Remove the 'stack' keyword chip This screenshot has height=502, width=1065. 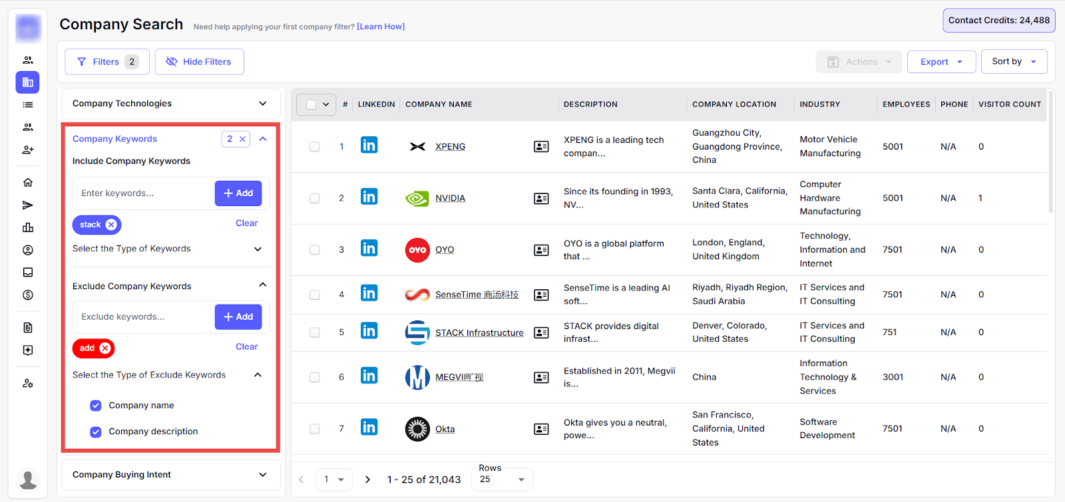[x=111, y=225]
